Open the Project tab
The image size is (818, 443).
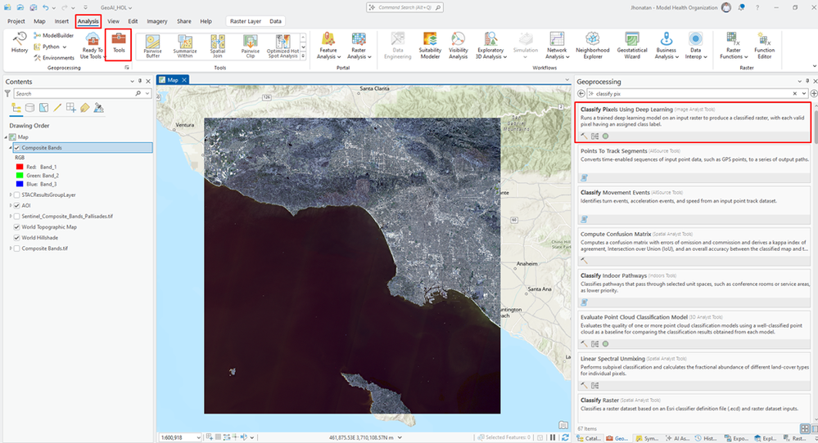tap(16, 21)
